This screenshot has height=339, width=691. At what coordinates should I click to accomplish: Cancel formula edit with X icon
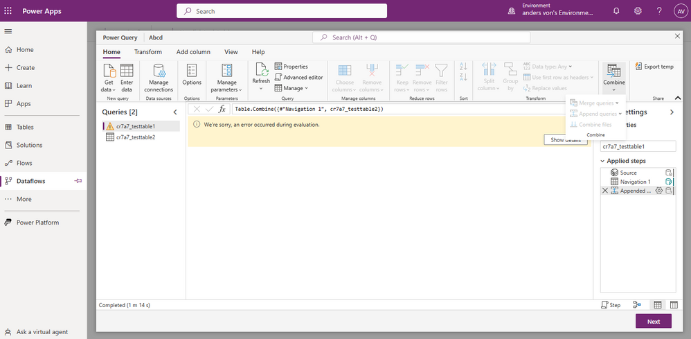pyautogui.click(x=197, y=109)
